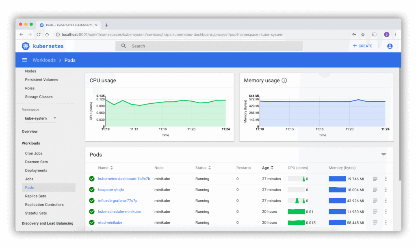Viewport: 416px width, 248px height.
Task: Select the Pods - Kubernetes Dashboard tab
Action: point(68,25)
